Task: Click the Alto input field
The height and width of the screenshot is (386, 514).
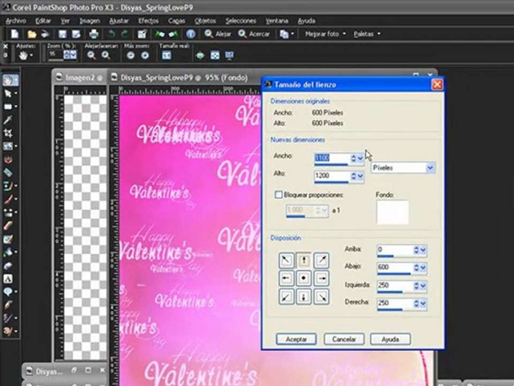Action: pos(331,176)
